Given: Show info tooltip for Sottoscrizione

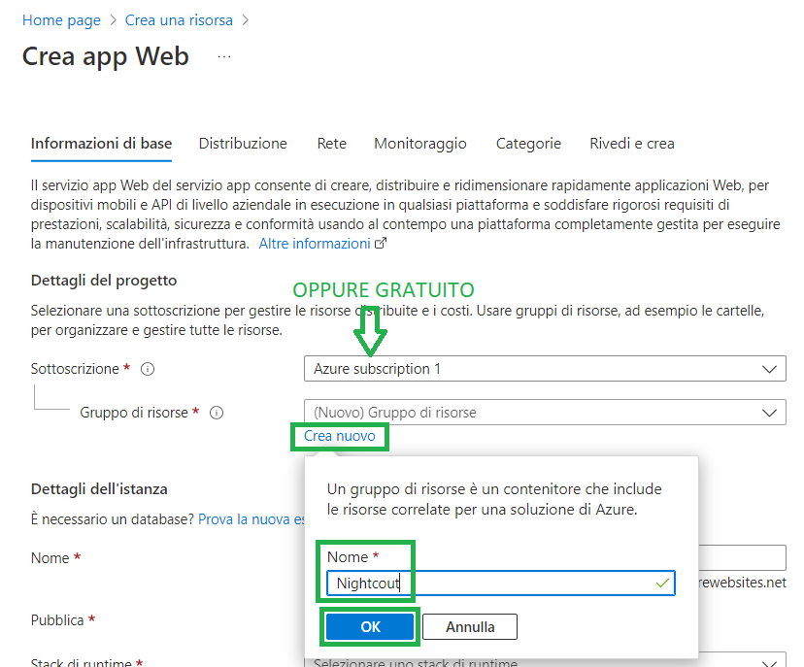Looking at the screenshot, I should click(148, 369).
